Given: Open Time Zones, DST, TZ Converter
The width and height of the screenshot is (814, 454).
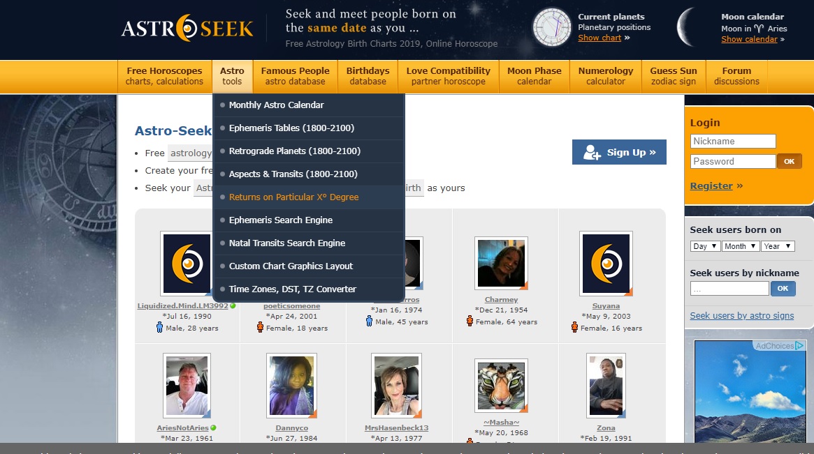Looking at the screenshot, I should pyautogui.click(x=292, y=289).
